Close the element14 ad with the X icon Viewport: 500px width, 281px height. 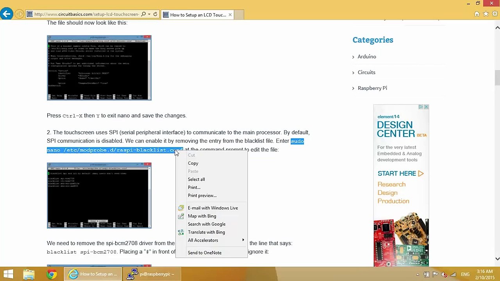(x=426, y=107)
